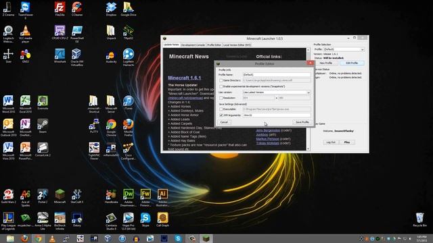This screenshot has width=433, height=243.
Task: Open the Minecraft Server folder on the desktop
Action: [x=111, y=104]
